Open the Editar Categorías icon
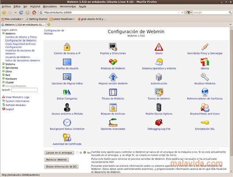This screenshot has height=177, width=233. (67, 92)
